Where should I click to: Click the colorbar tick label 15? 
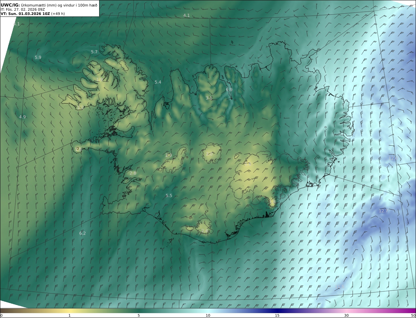click(277, 315)
